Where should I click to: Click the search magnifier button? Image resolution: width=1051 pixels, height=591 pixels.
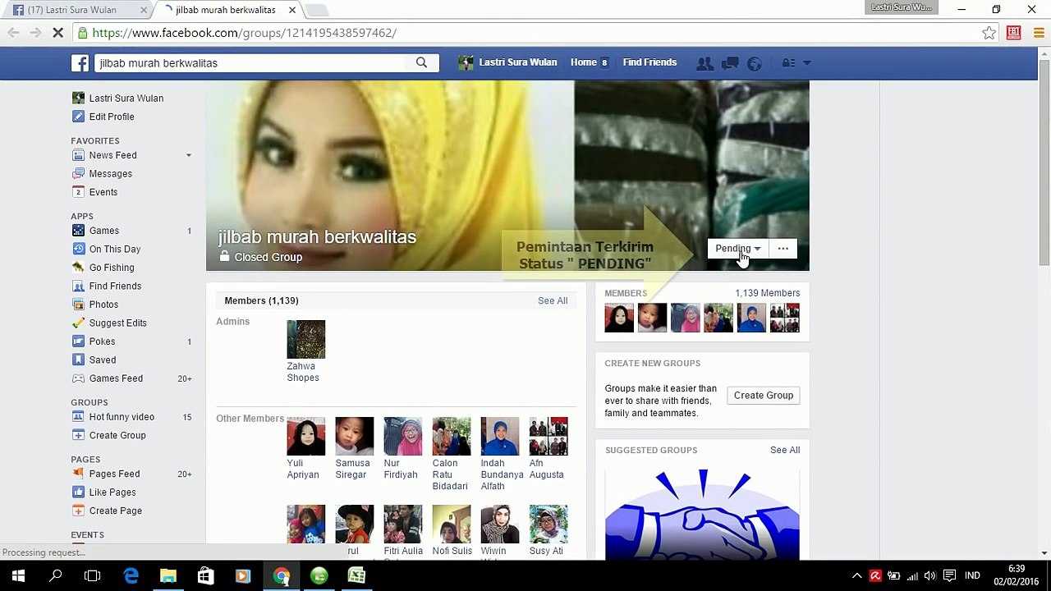click(x=421, y=62)
